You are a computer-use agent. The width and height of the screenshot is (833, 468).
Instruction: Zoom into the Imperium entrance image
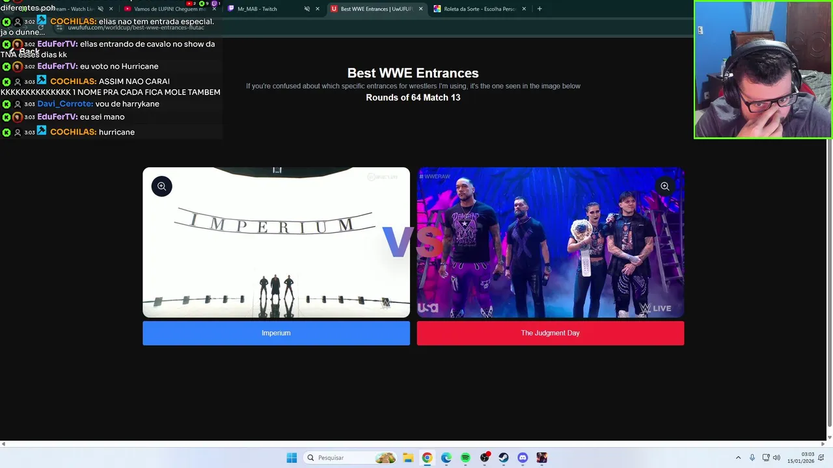pyautogui.click(x=161, y=187)
